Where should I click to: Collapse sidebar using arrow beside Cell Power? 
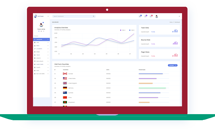point(48,16)
